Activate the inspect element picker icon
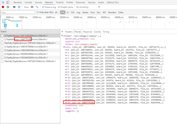 click(3, 2)
